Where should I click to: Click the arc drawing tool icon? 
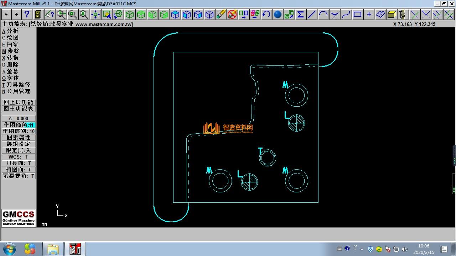pyautogui.click(x=323, y=14)
